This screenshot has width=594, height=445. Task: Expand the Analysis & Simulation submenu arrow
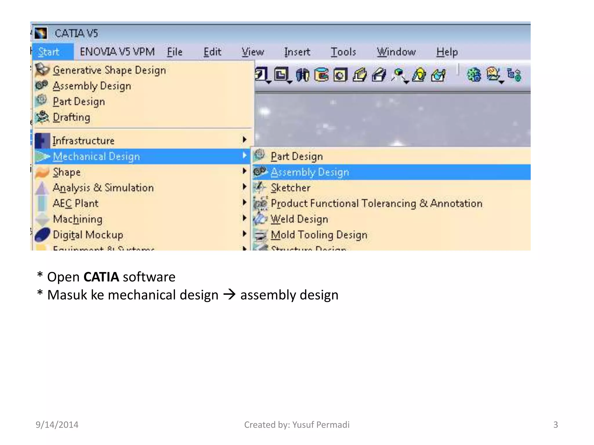coord(245,187)
